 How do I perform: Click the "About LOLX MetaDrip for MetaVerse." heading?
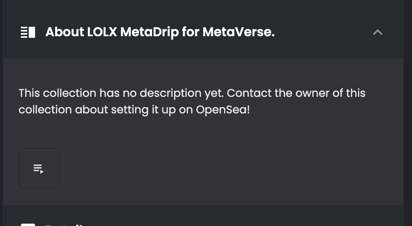tap(160, 32)
